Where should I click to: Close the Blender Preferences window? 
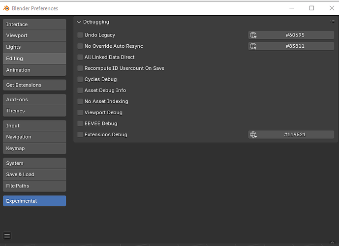332,8
